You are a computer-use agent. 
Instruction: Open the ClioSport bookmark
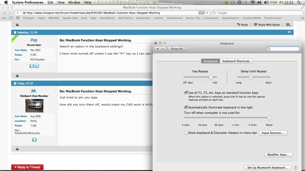(x=28, y=18)
